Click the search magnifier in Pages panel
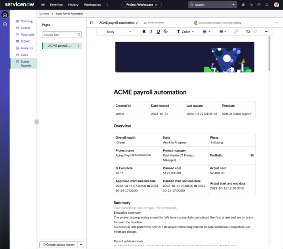Screen dimensions: 283x249 click(x=79, y=34)
